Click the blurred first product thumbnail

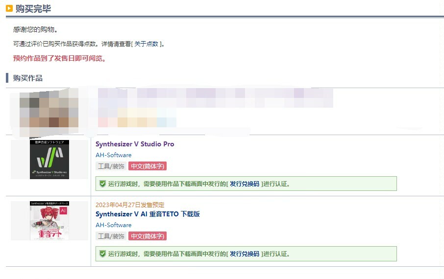(49, 112)
